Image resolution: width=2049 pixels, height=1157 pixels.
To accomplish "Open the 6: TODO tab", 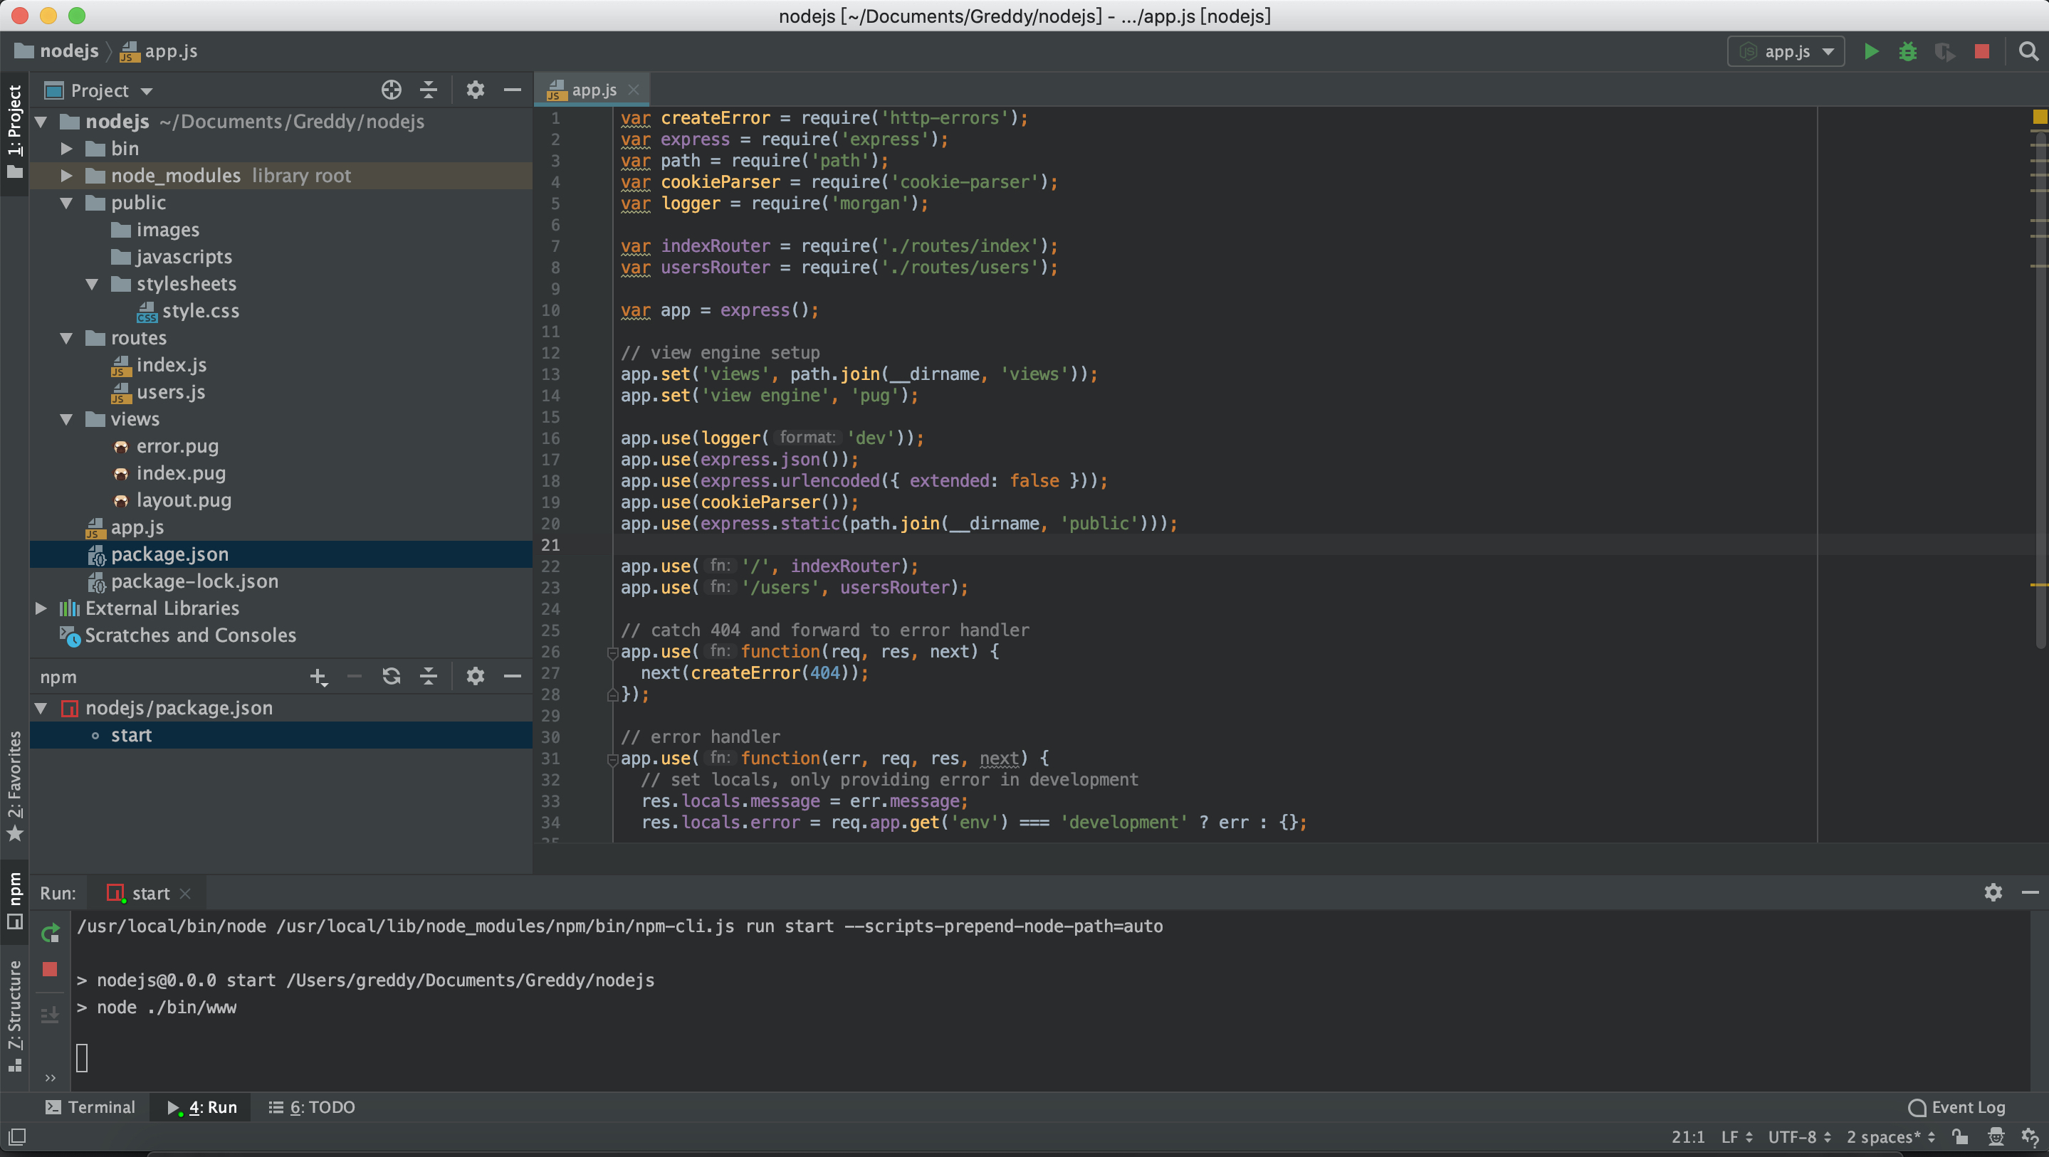I will coord(312,1107).
